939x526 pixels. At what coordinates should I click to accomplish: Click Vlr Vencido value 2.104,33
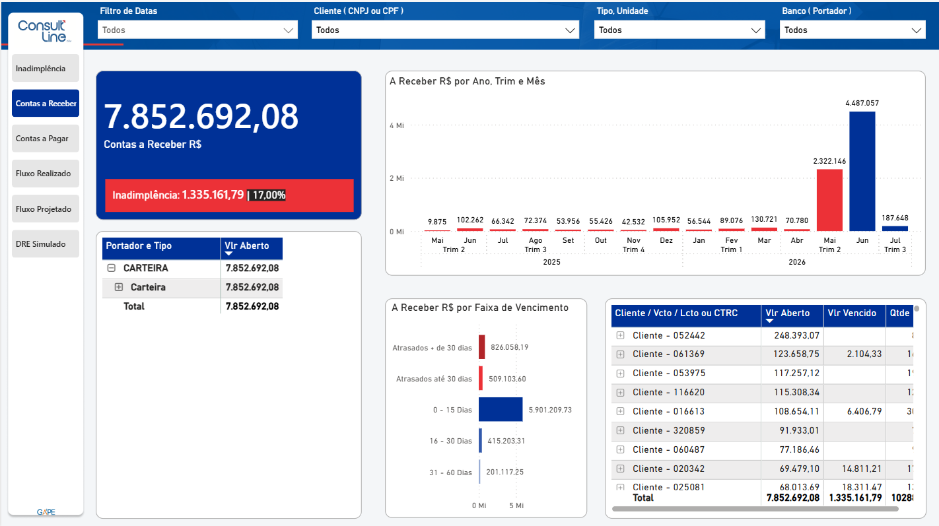click(x=863, y=354)
